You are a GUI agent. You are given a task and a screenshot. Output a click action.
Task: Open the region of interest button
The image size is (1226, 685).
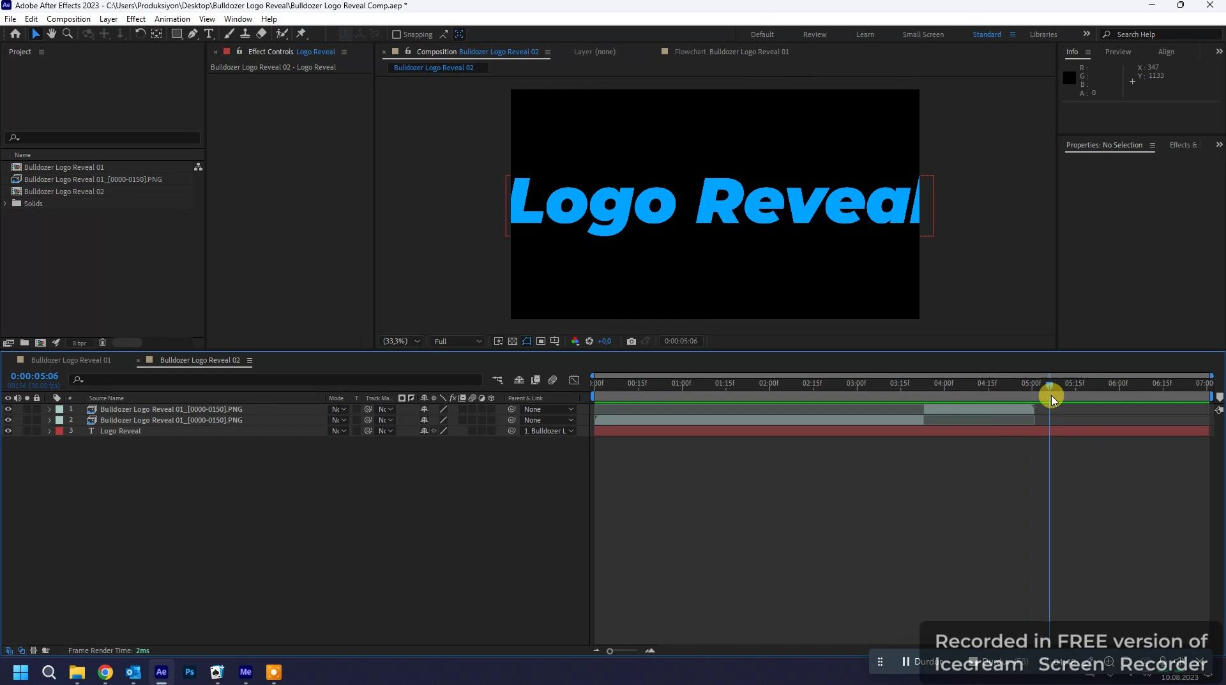click(x=541, y=342)
